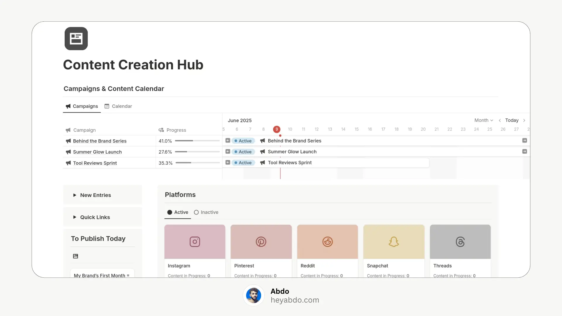Click the Content Creation Hub title
Viewport: 562px width, 316px height.
tap(133, 65)
